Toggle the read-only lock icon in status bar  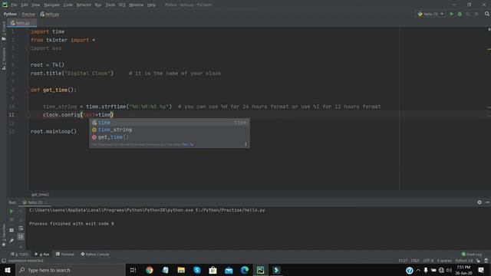(478, 261)
